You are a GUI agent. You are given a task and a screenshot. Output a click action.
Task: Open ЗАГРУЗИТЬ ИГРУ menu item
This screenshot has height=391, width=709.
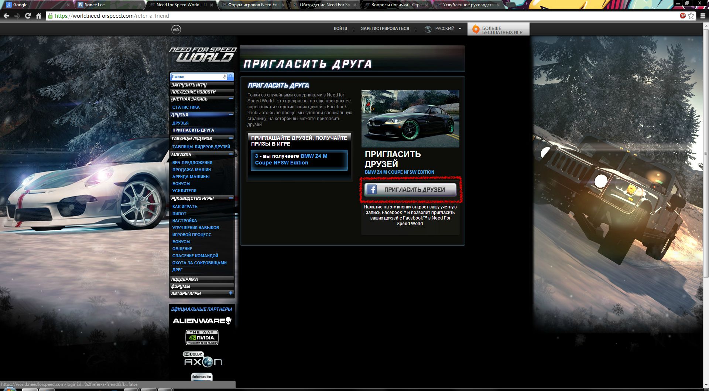tap(202, 85)
